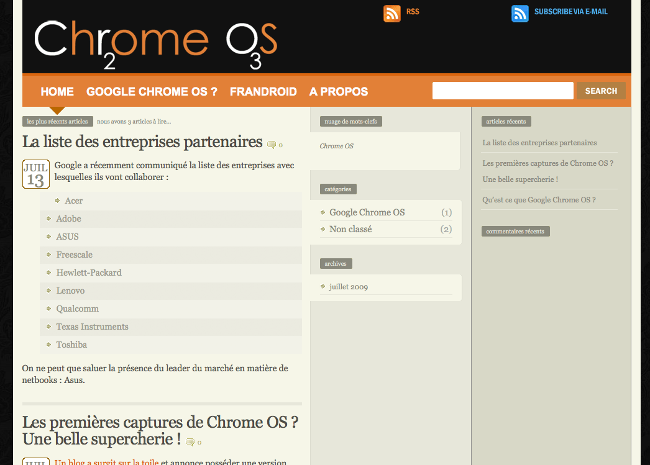Open recent article La liste des entreprises partenaires in sidebar
Screen dimensions: 650x465
pos(539,143)
